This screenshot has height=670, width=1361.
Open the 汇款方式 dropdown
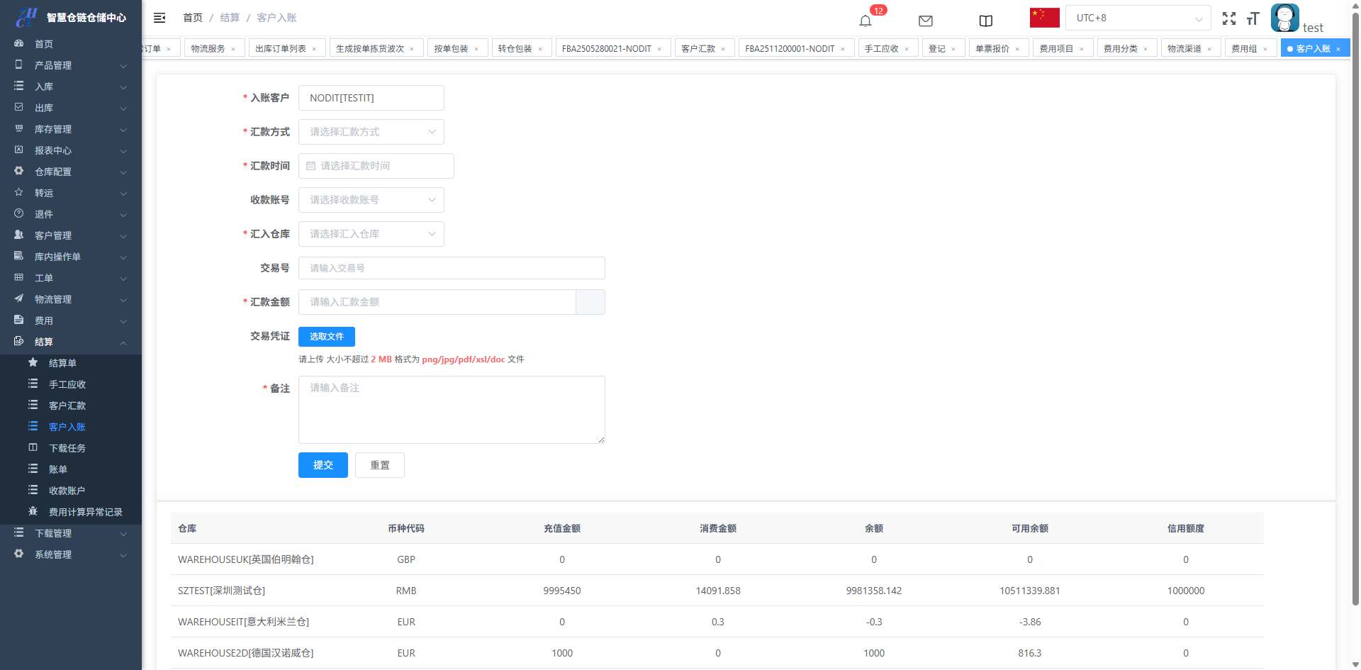(x=371, y=132)
